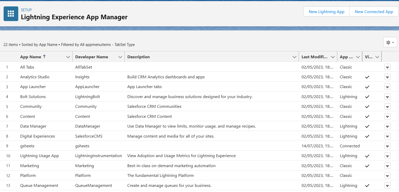
Task: Open App Type column header menu
Action: coord(358,57)
